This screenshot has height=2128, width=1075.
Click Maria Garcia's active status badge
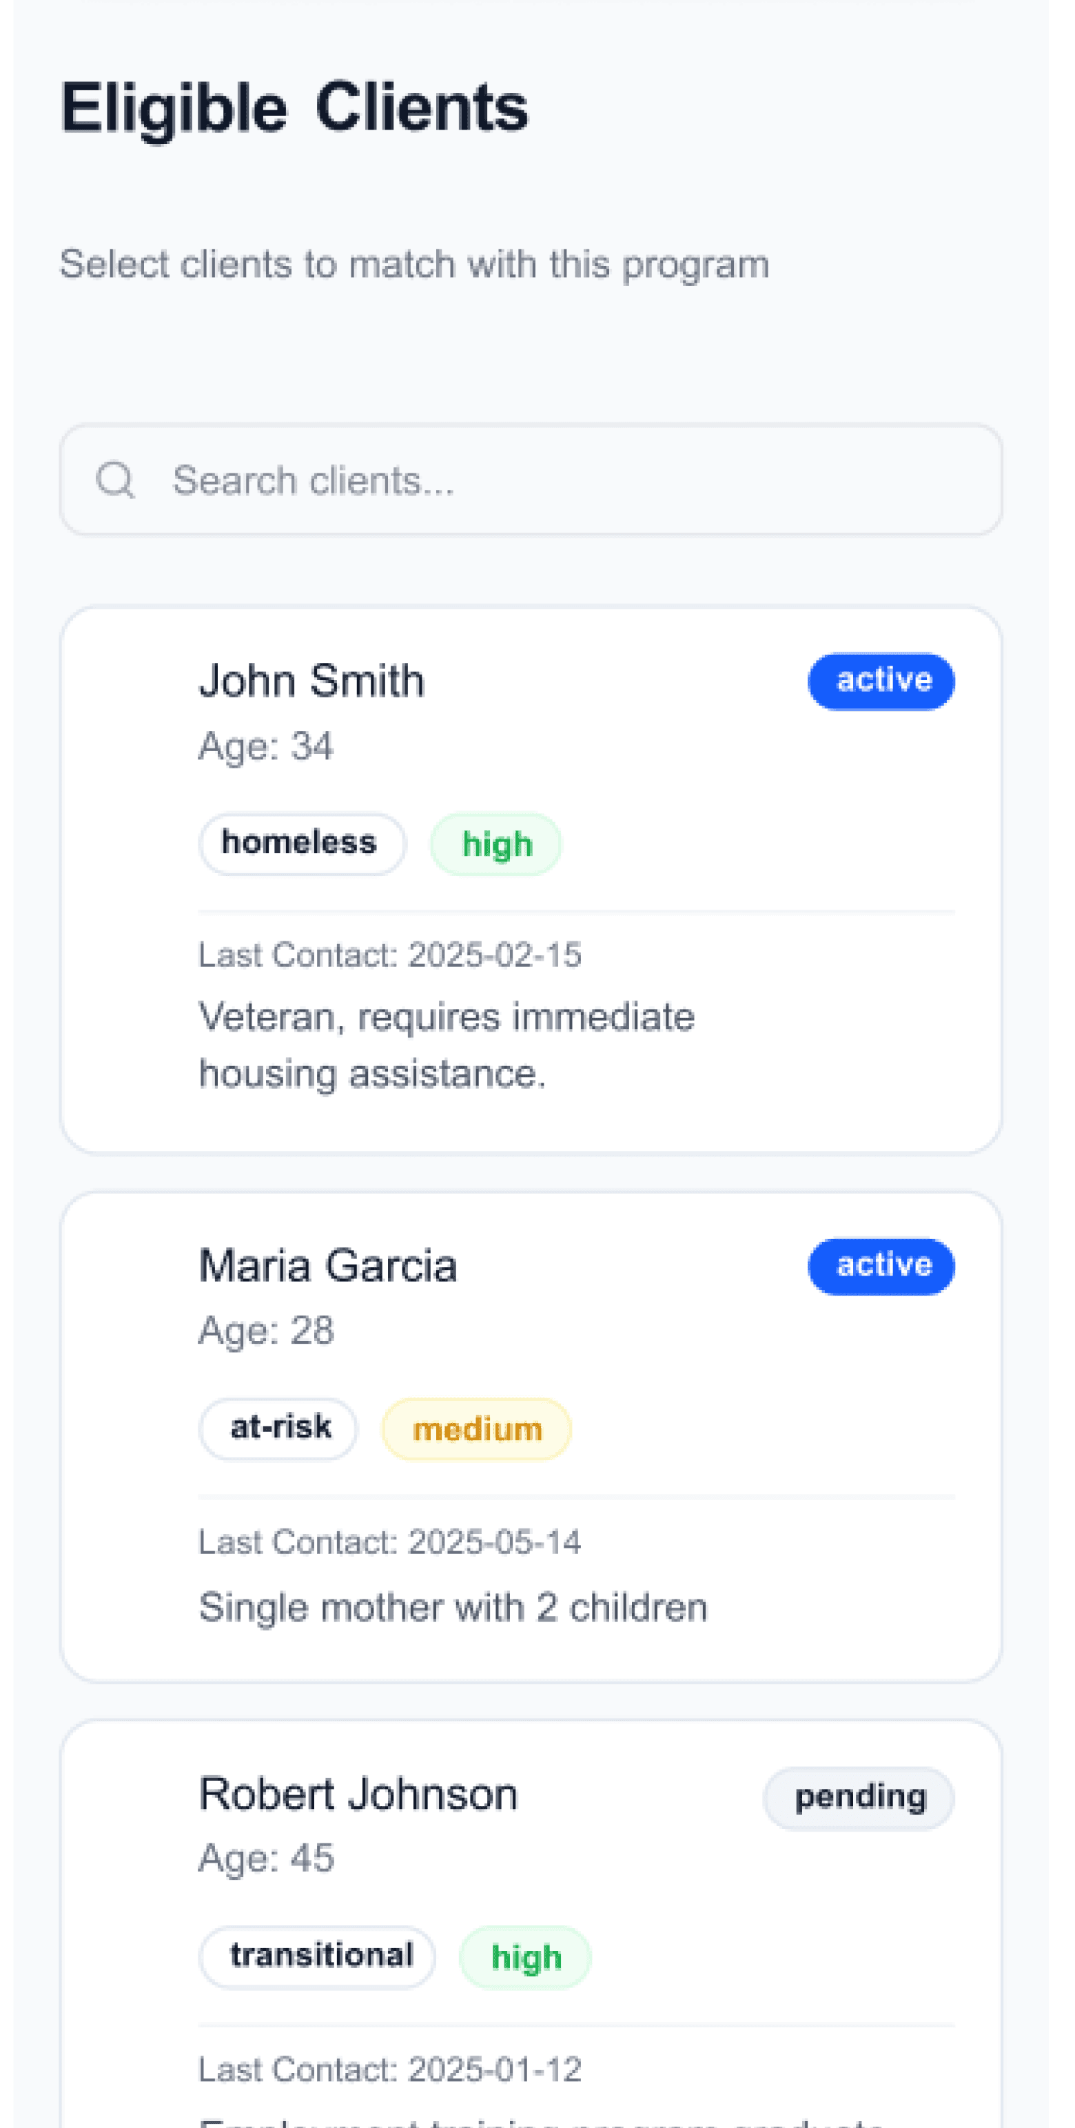pyautogui.click(x=881, y=1265)
